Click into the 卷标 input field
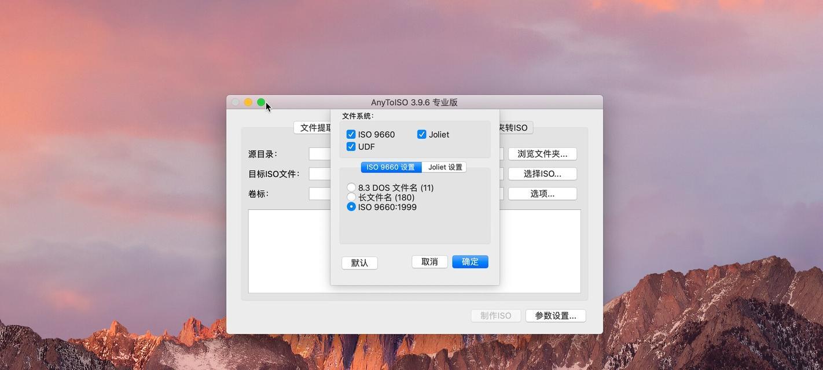Image resolution: width=823 pixels, height=370 pixels. click(x=320, y=194)
